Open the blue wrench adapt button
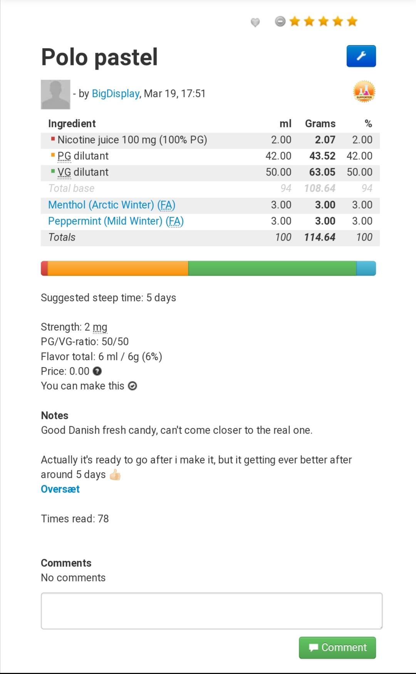Screen dimensions: 416x674 [361, 56]
